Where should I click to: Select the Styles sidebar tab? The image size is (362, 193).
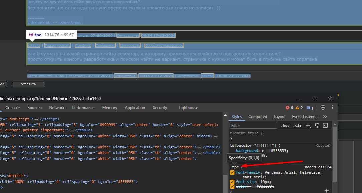pos(237,117)
